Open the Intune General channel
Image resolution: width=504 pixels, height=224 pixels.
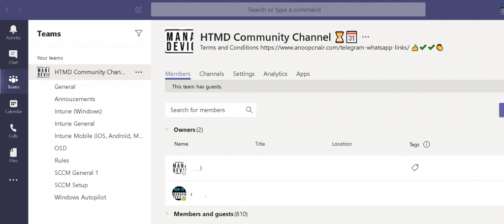pos(75,124)
